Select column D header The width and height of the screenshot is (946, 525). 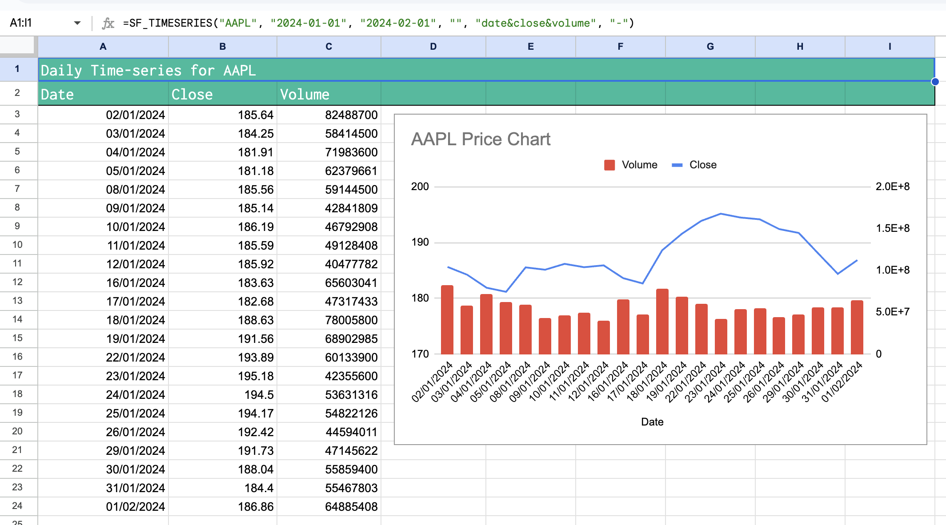click(x=433, y=47)
